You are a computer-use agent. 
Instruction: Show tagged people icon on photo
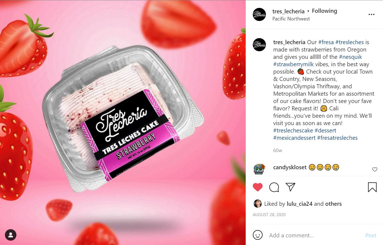click(11, 235)
